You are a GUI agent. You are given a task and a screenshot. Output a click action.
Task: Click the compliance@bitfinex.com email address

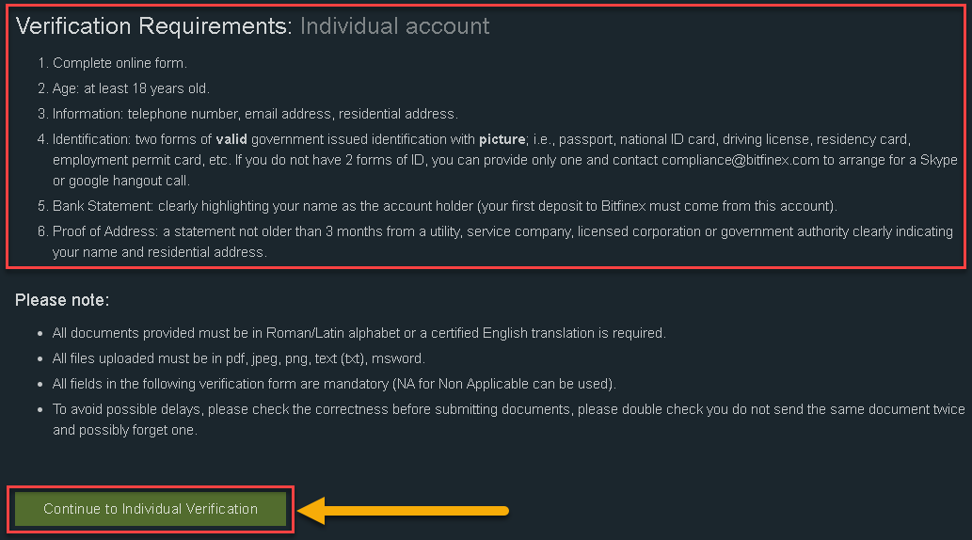(741, 160)
